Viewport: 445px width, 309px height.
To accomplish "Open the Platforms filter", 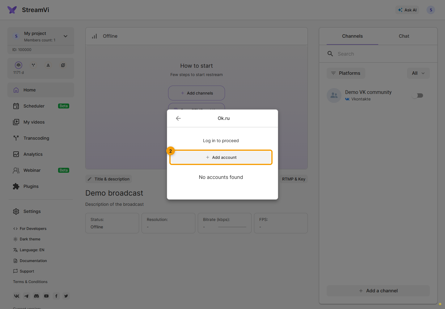I will click(x=346, y=73).
